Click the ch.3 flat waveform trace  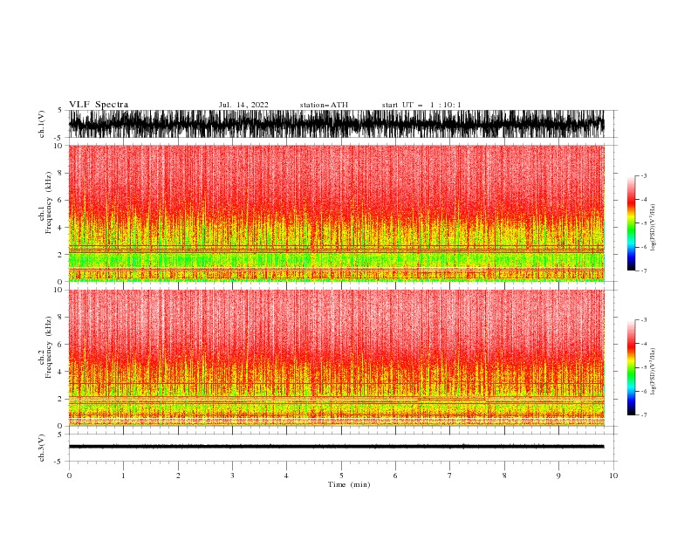pos(336,447)
